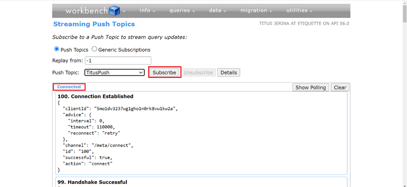The image size is (407, 187).
Task: Select the Generic Subscriptions radio button
Action: coord(94,49)
